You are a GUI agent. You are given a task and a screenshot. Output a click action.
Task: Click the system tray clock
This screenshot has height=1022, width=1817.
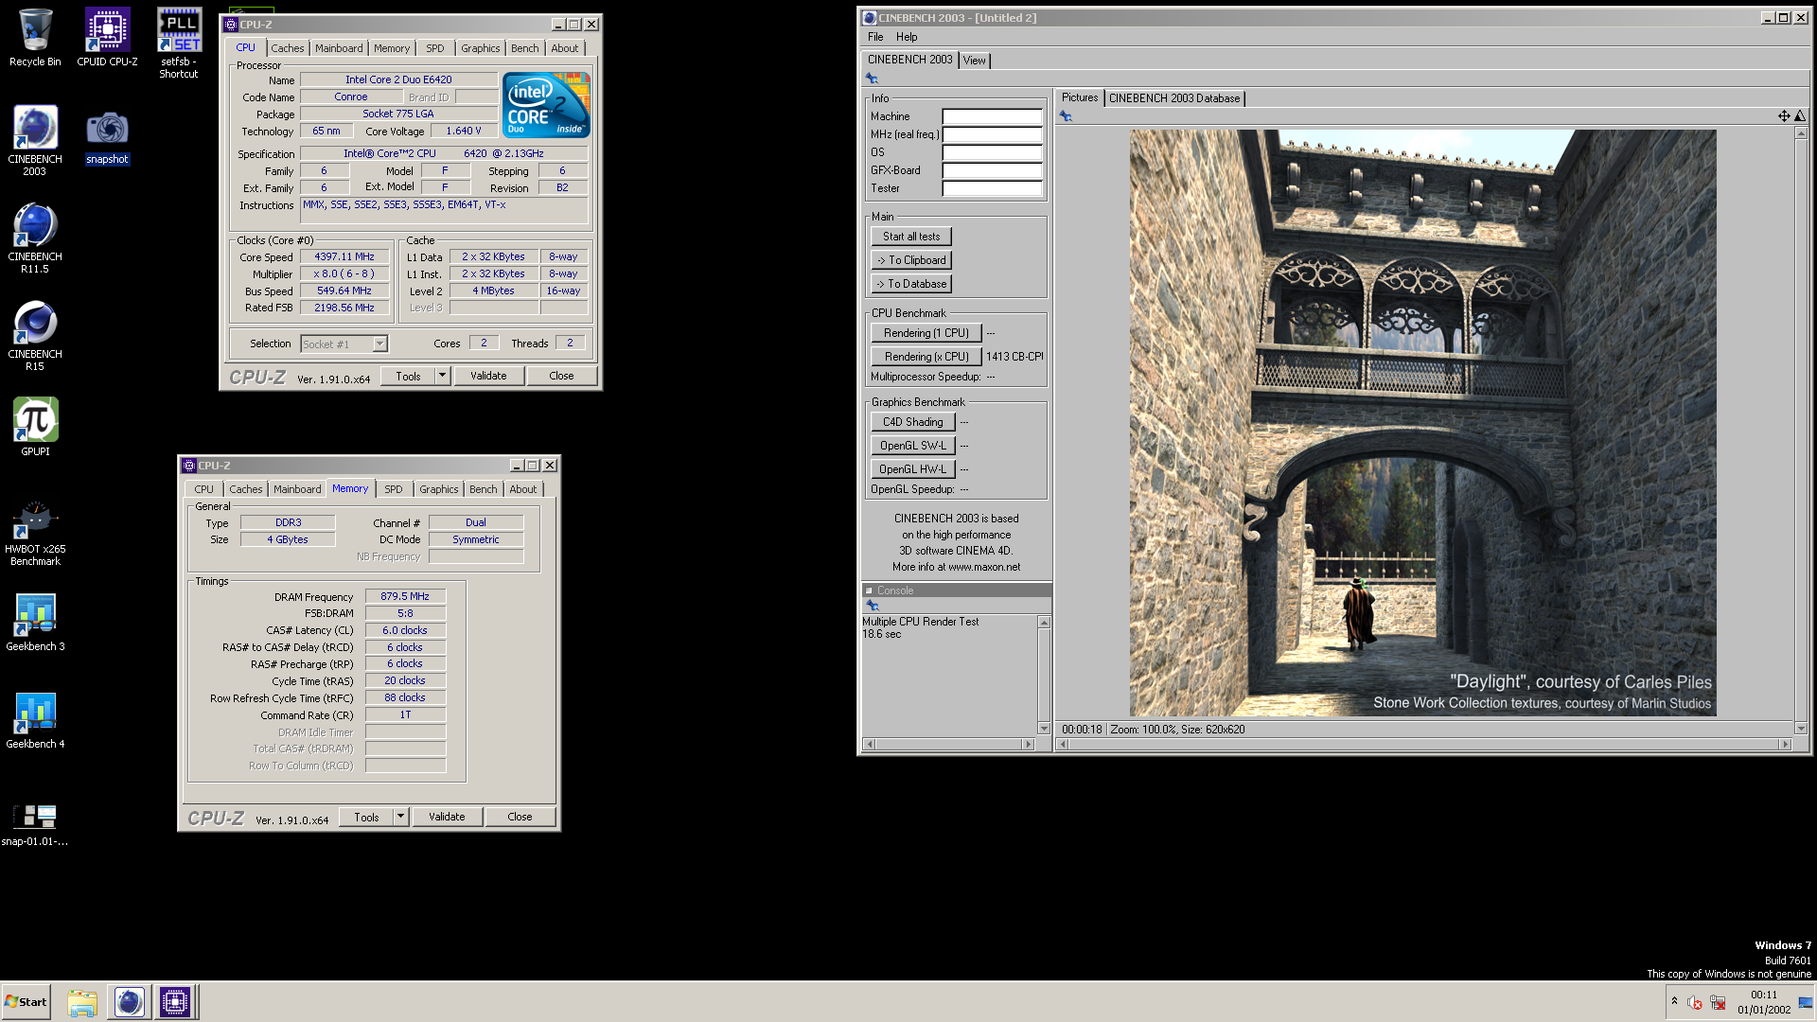point(1763,1002)
